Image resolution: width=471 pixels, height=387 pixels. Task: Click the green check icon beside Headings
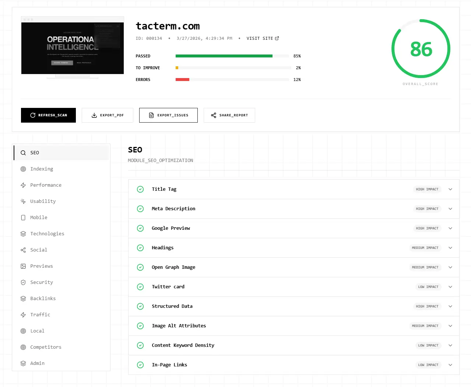[x=140, y=248]
